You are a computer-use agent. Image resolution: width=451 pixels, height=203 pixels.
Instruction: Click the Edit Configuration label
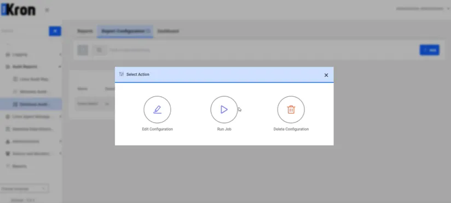[157, 129]
